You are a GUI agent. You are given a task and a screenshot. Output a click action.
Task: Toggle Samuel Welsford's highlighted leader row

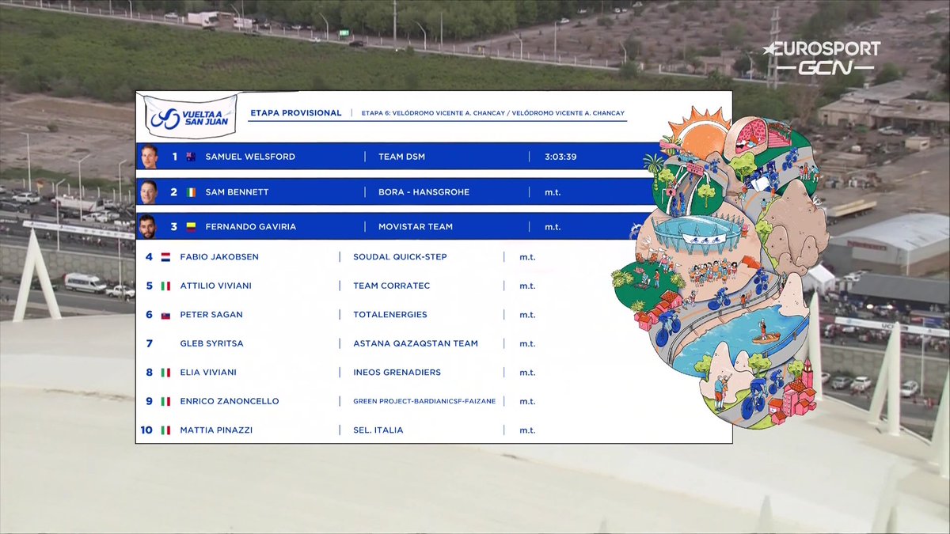tap(396, 157)
